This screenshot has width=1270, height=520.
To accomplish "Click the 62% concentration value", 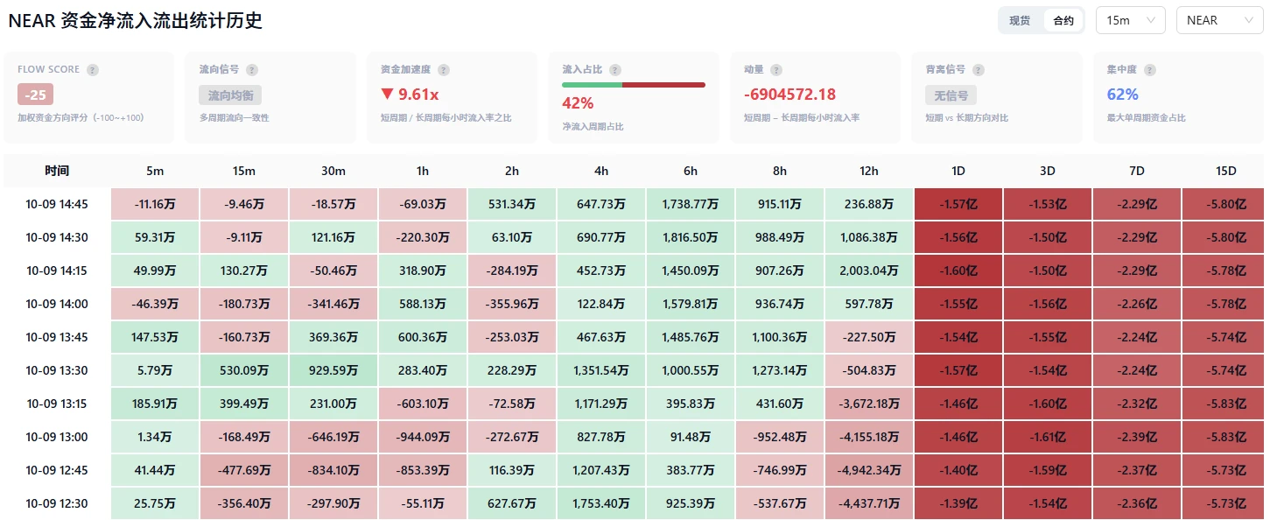I will point(1123,95).
